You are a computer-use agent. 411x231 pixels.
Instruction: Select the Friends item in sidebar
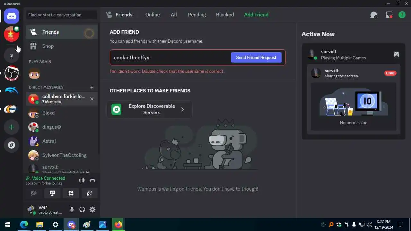pos(62,32)
